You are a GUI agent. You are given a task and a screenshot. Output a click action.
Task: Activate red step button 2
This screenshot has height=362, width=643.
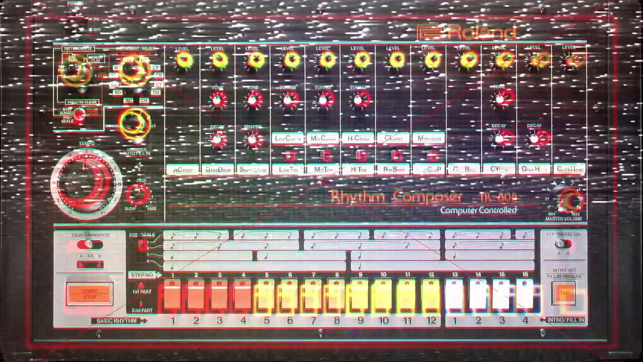pos(196,295)
